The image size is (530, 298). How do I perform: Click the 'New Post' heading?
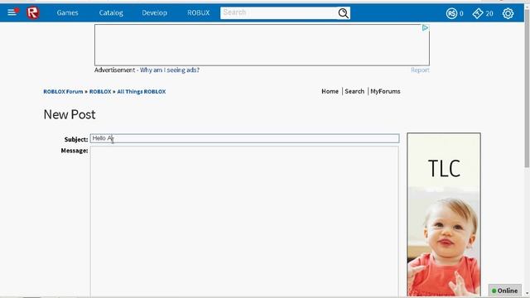70,114
